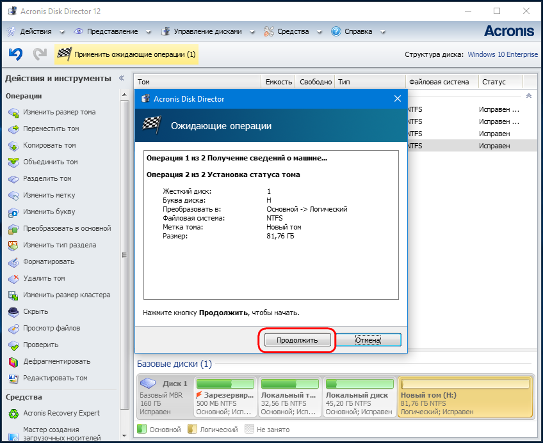Collapse the 'Действия и инструменты' side panel

120,78
